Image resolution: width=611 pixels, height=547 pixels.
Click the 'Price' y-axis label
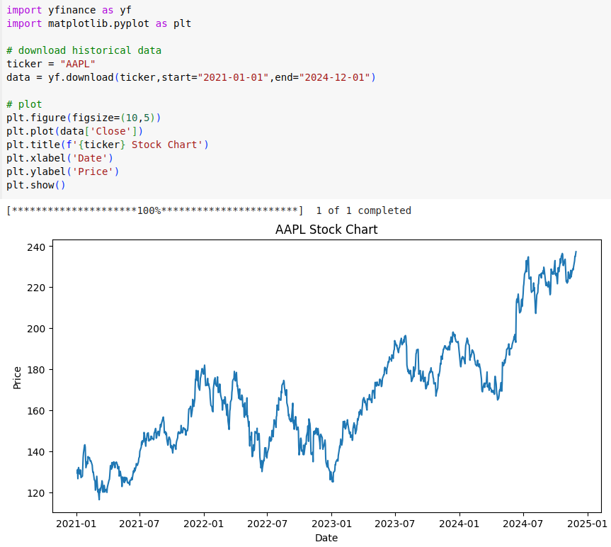click(17, 378)
